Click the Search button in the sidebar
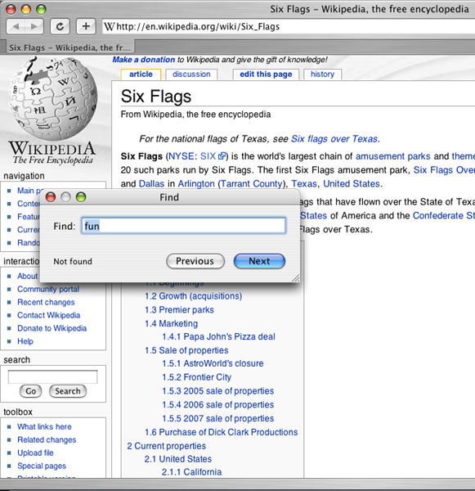Image resolution: width=475 pixels, height=491 pixels. point(68,391)
